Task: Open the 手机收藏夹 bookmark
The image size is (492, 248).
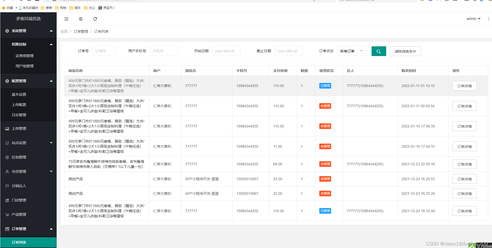Action: point(29,8)
